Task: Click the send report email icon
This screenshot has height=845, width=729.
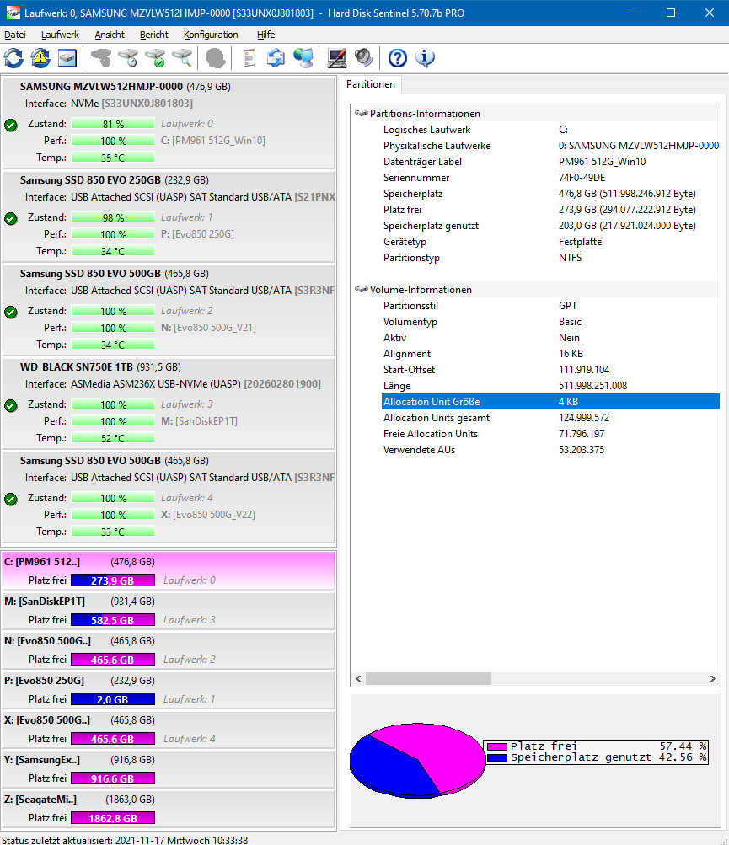Action: 276,57
